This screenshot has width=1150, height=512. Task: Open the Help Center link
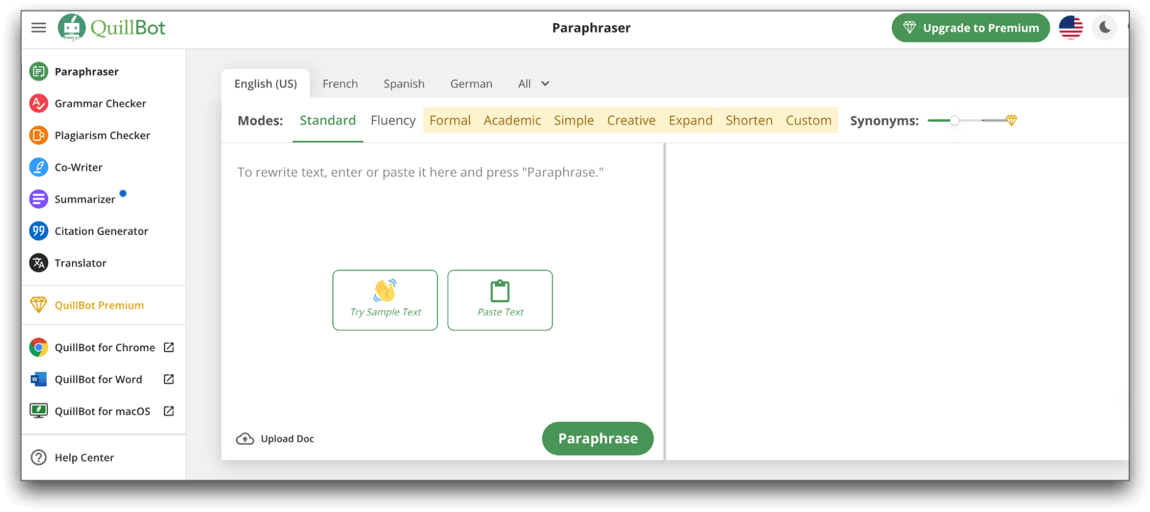[85, 457]
